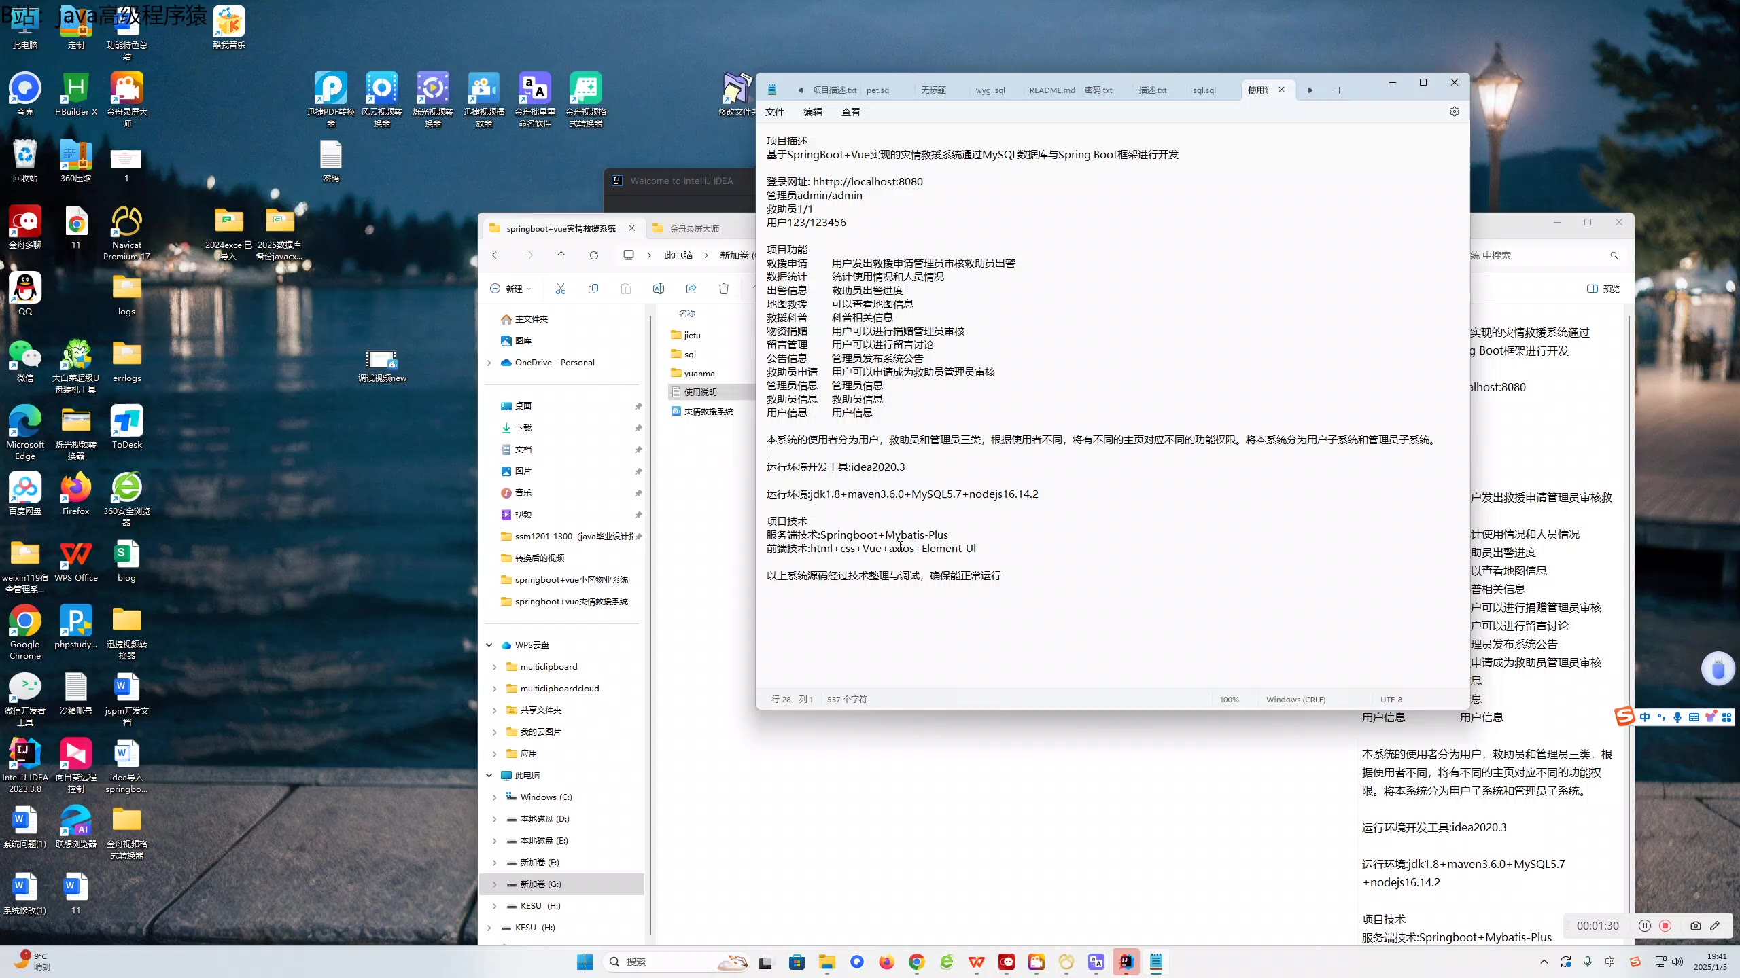Click the Share icon in Explorer toolbar

(691, 289)
